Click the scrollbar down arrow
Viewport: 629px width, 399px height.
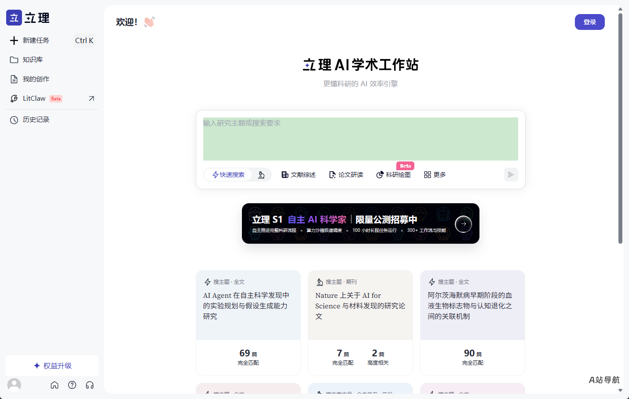[x=620, y=390]
